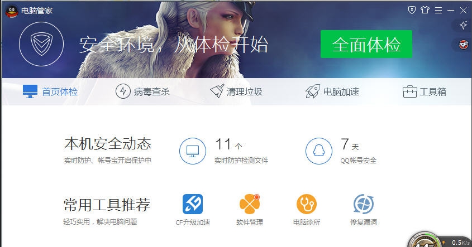
Task: Open CF升级加速 tool icon
Action: [x=193, y=204]
